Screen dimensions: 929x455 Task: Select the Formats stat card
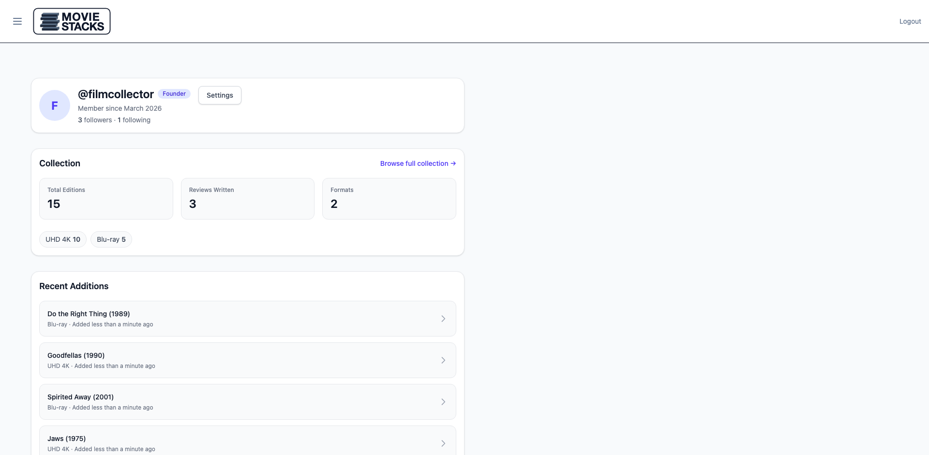[389, 199]
